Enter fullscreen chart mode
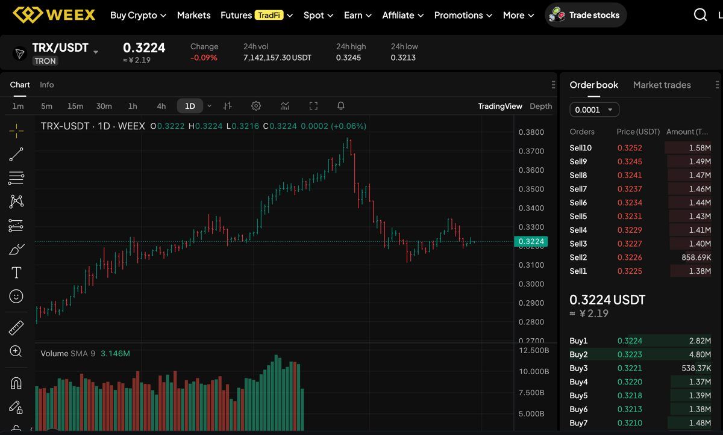The width and height of the screenshot is (723, 435). pyautogui.click(x=313, y=106)
